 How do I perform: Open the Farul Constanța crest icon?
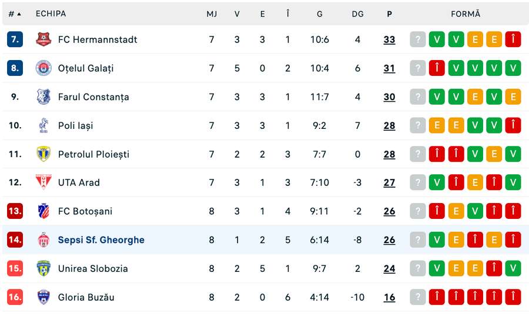(43, 97)
